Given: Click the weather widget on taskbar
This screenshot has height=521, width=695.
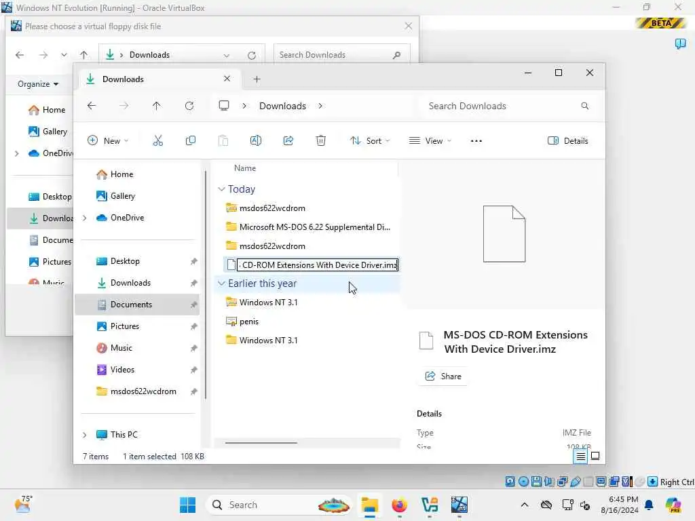Looking at the screenshot, I should (x=22, y=504).
